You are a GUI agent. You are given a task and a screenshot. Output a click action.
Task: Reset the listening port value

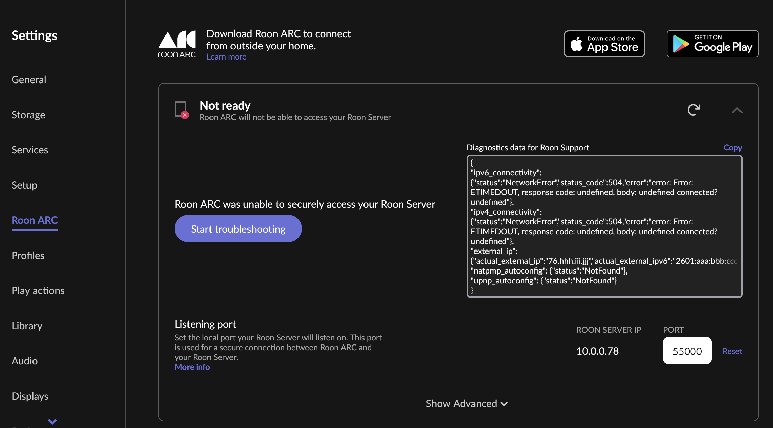[x=732, y=351]
